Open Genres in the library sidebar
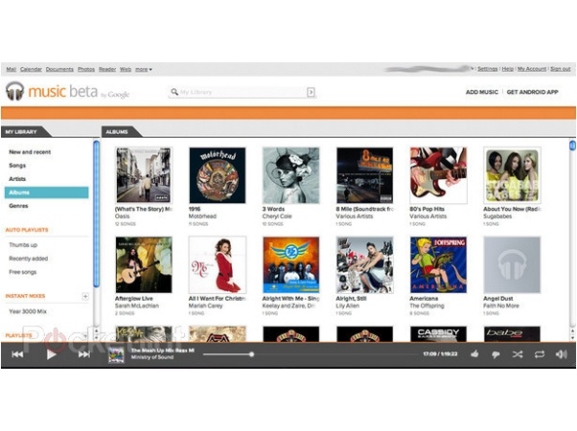This screenshot has width=577, height=431. [x=18, y=206]
